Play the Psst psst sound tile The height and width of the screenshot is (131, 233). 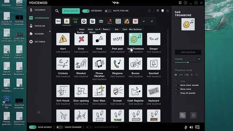click(x=117, y=39)
